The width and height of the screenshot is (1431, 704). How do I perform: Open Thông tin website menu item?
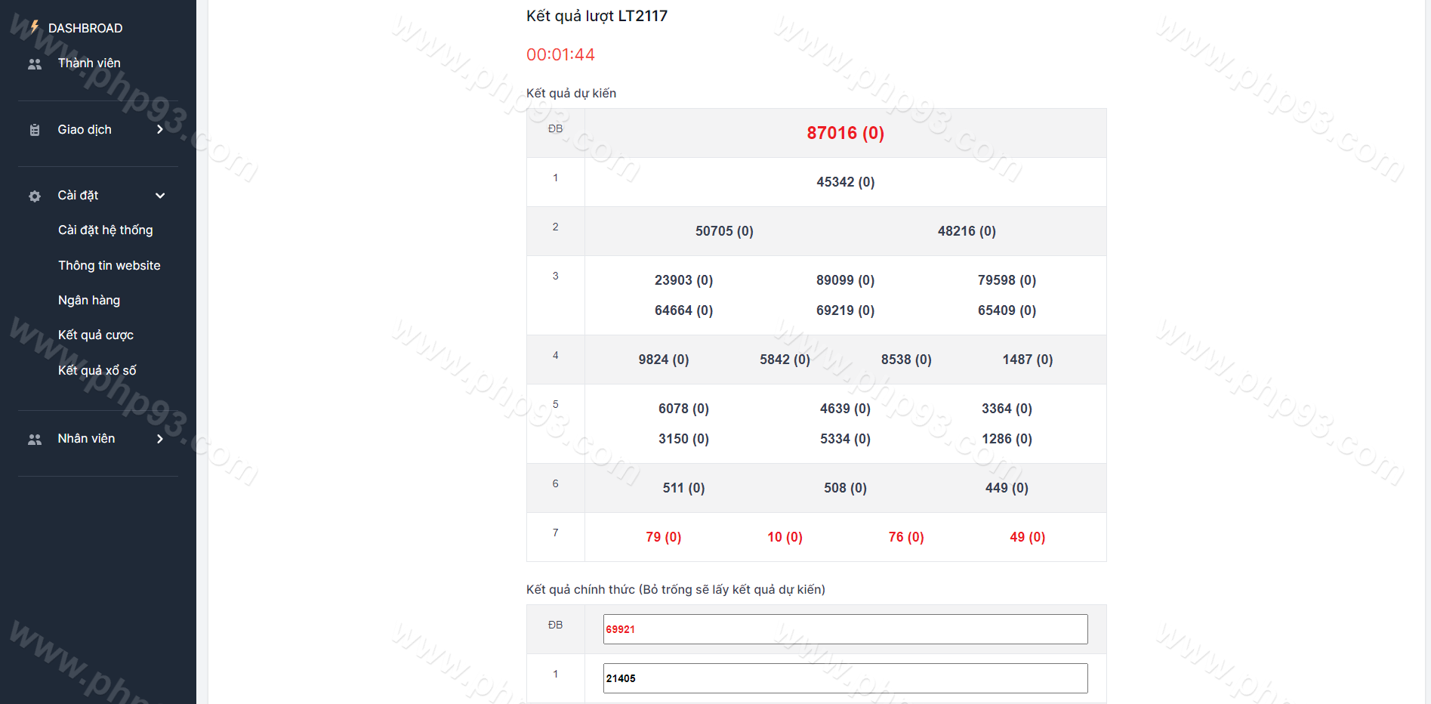click(x=109, y=265)
